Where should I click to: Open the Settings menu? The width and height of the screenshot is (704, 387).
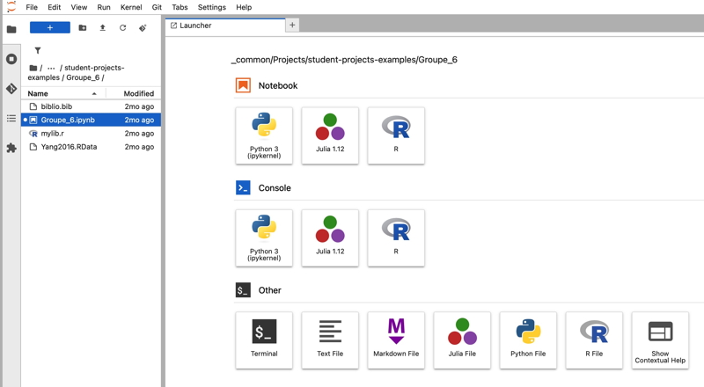click(211, 7)
